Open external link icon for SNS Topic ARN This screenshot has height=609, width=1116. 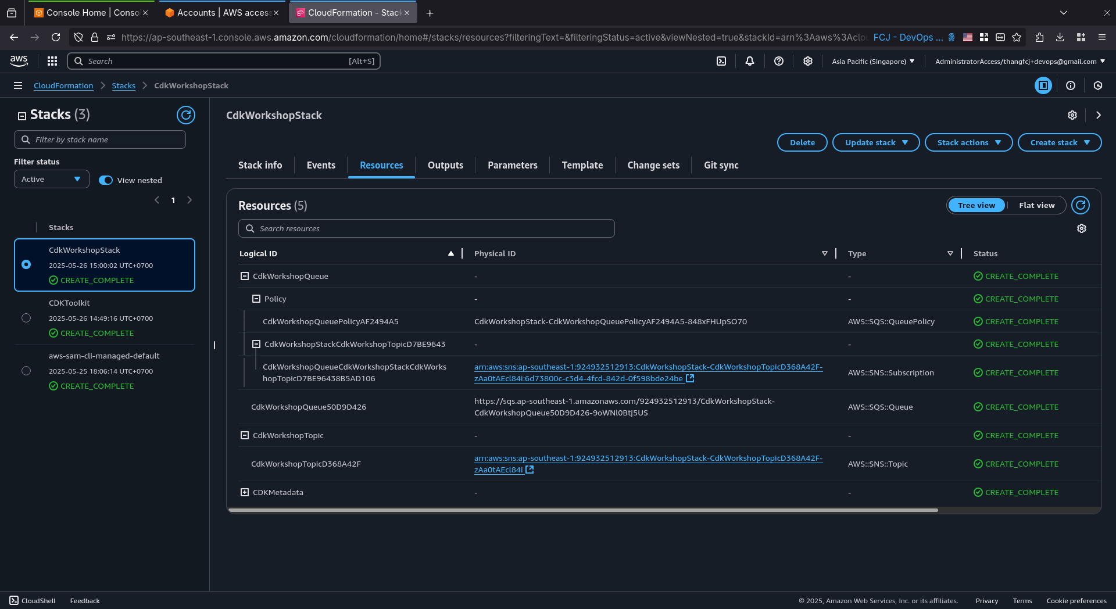click(x=530, y=470)
